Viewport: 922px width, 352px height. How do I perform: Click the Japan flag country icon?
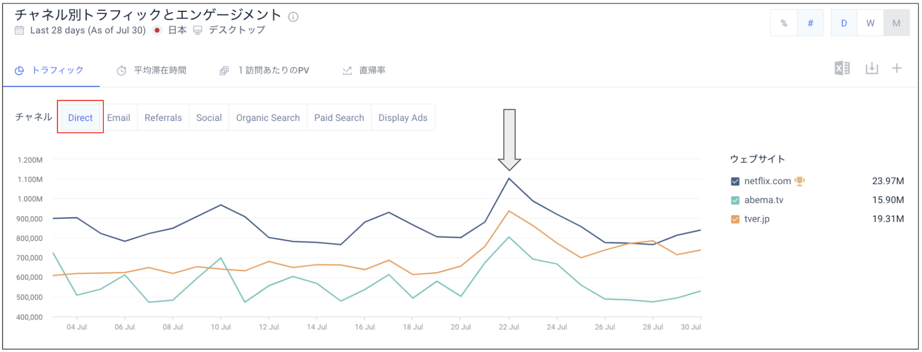(x=157, y=30)
